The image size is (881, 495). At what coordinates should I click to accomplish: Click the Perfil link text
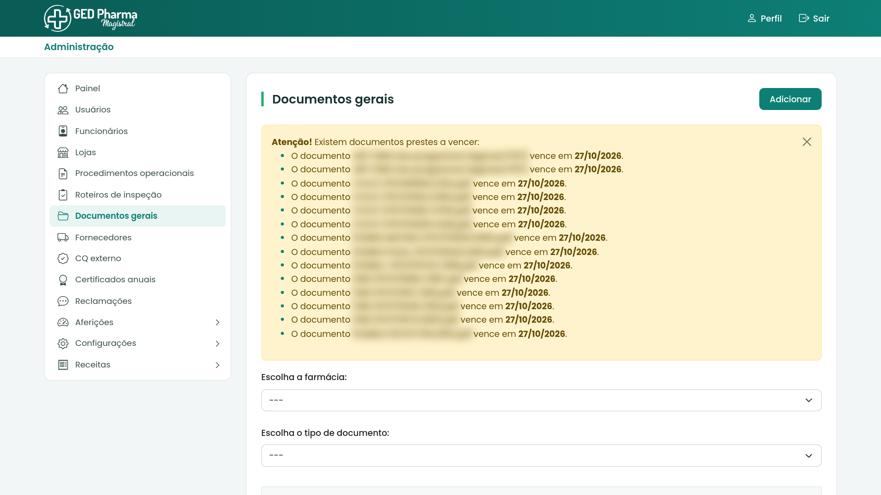tap(771, 18)
